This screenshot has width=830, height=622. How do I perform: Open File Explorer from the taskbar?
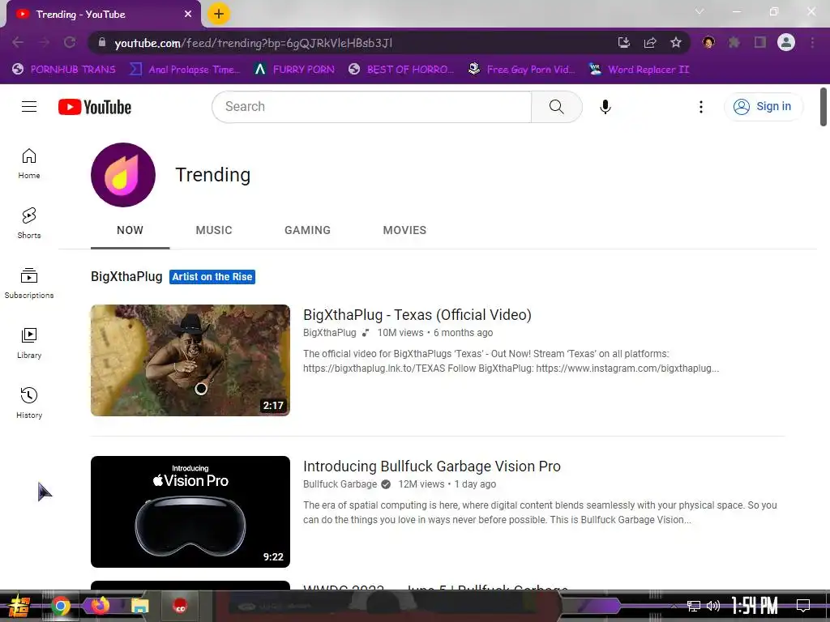[x=140, y=606]
